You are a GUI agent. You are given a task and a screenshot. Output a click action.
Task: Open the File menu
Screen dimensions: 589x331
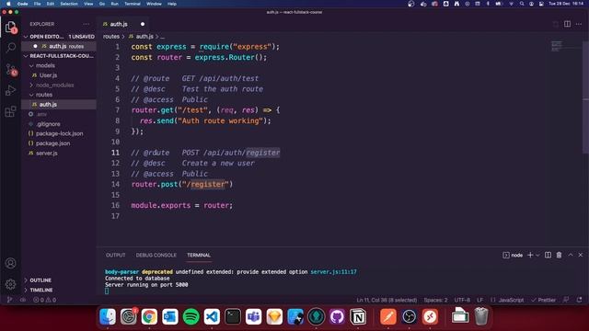37,4
